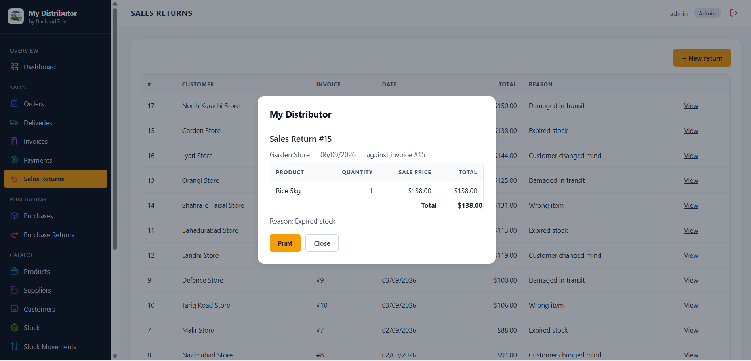Screen dimensions: 751x361
Task: Click Wrong item reason for Shahra-e-Faisal
Action: pos(546,205)
